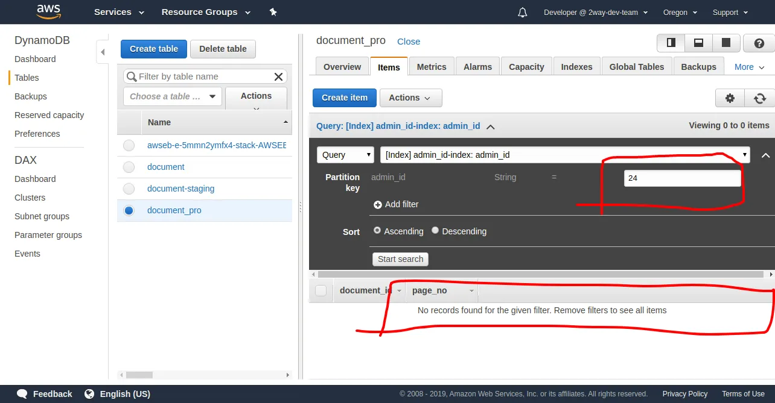This screenshot has width=775, height=403.
Task: Open the page_no column dropdown arrow
Action: [x=471, y=291]
